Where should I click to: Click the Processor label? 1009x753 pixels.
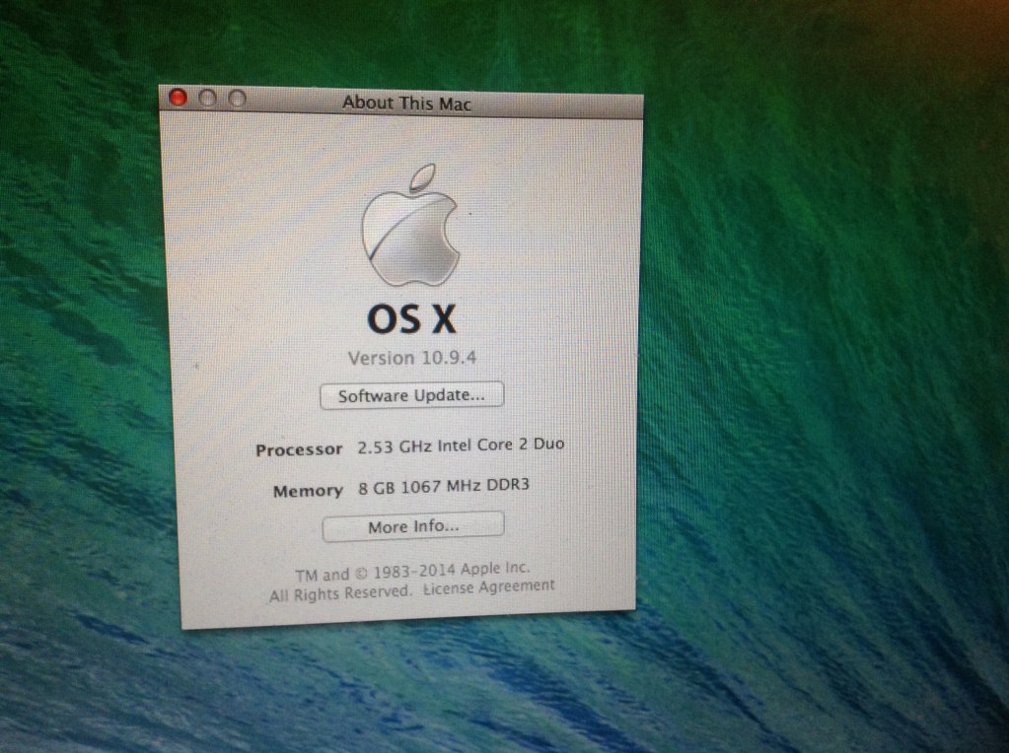[x=299, y=449]
